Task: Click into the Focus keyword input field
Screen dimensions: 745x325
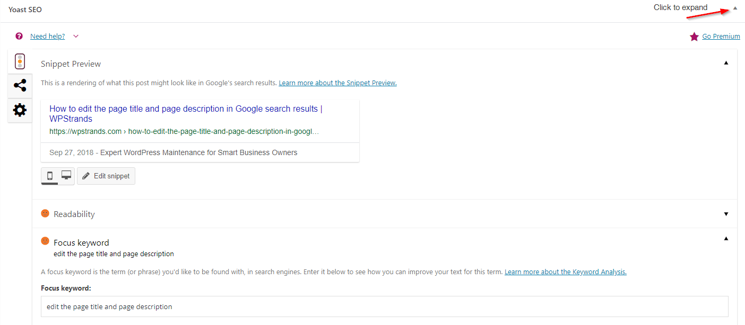Action: coord(384,306)
